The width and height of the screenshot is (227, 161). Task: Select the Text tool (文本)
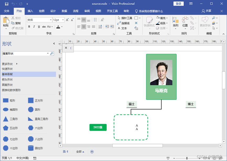tap(122, 28)
